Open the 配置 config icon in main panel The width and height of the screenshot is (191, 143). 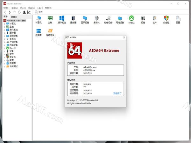(x=178, y=20)
